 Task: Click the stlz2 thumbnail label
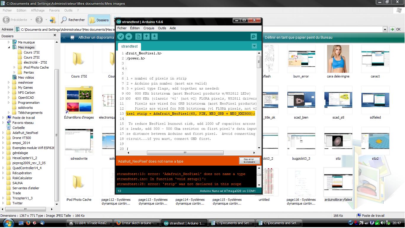tap(375, 159)
